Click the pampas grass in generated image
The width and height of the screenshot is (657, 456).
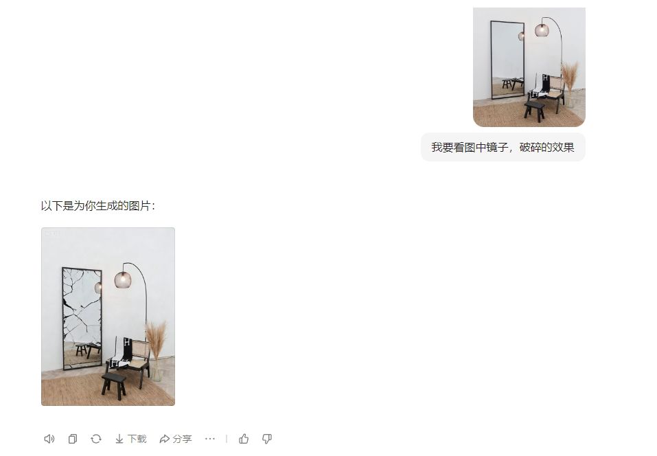pyautogui.click(x=156, y=341)
